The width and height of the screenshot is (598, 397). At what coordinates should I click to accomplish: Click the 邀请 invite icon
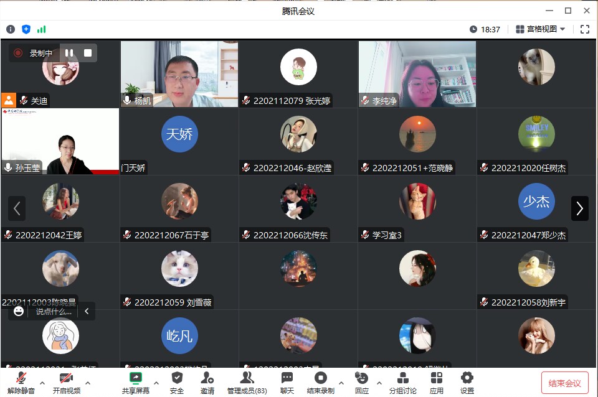[x=207, y=381]
